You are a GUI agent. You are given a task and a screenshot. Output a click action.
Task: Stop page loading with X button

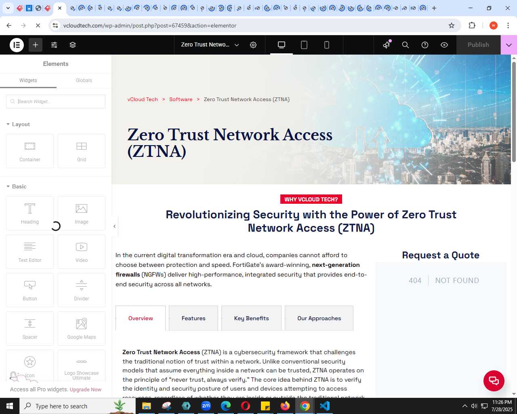38,25
